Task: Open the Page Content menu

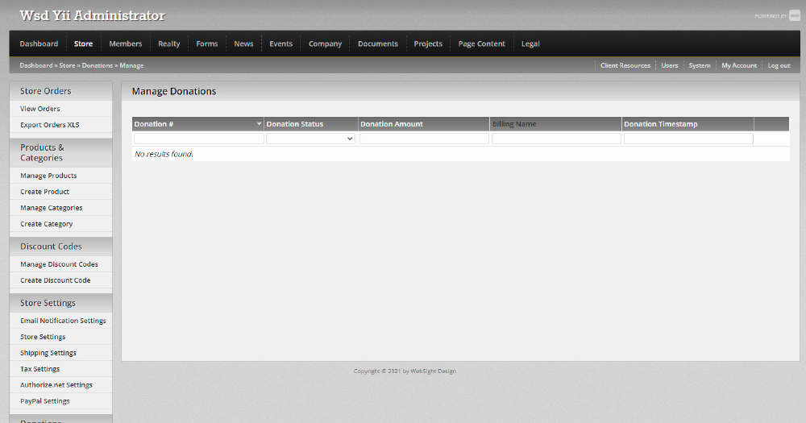Action: coord(482,44)
